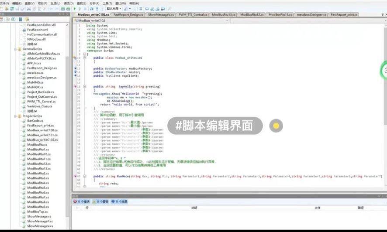The width and height of the screenshot is (387, 232).
Task: Sort error list by 说明 column
Action: [194, 208]
